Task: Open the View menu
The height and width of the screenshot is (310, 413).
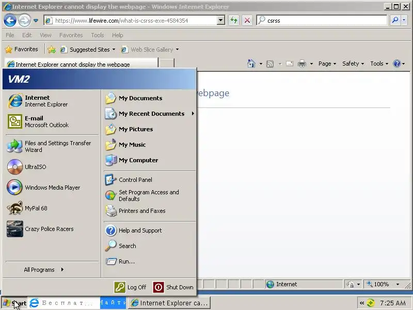Action: (x=45, y=35)
